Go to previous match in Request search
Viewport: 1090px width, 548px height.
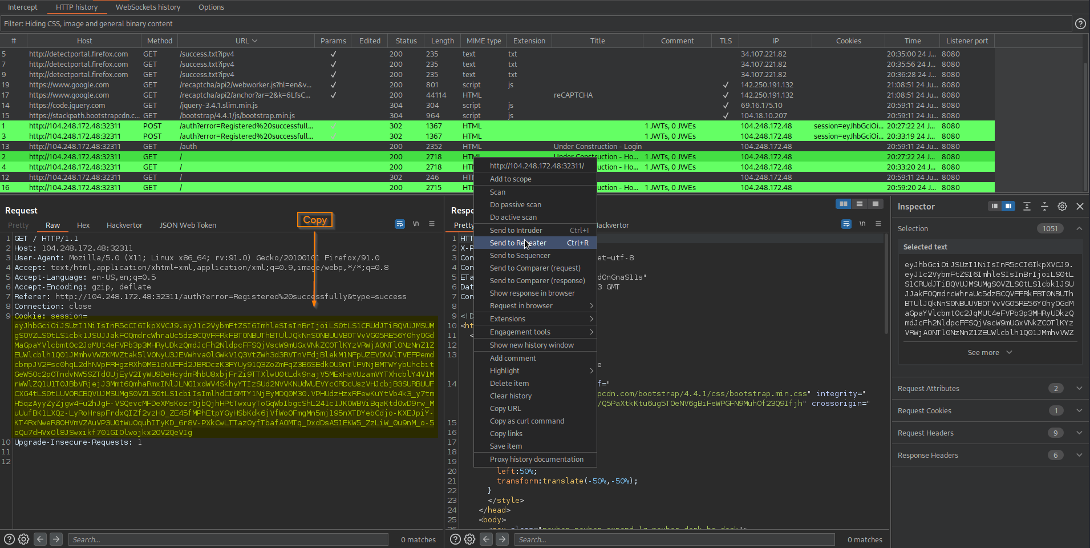click(x=40, y=539)
